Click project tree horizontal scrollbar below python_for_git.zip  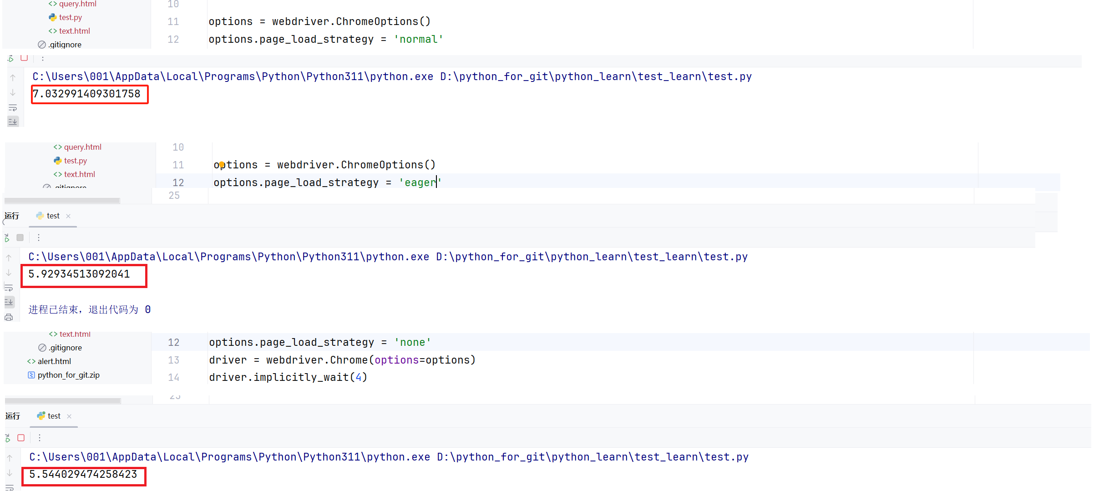(x=63, y=401)
